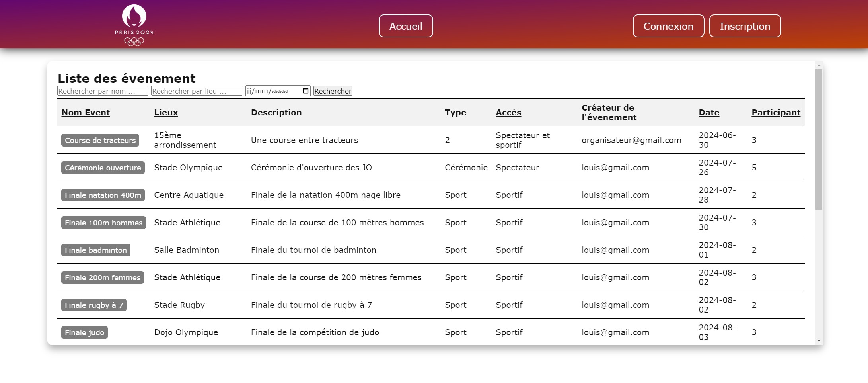Viewport: 868px width, 383px height.
Task: Open the Connexion page
Action: (x=668, y=26)
